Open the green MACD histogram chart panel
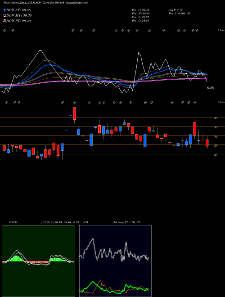 tap(38, 261)
